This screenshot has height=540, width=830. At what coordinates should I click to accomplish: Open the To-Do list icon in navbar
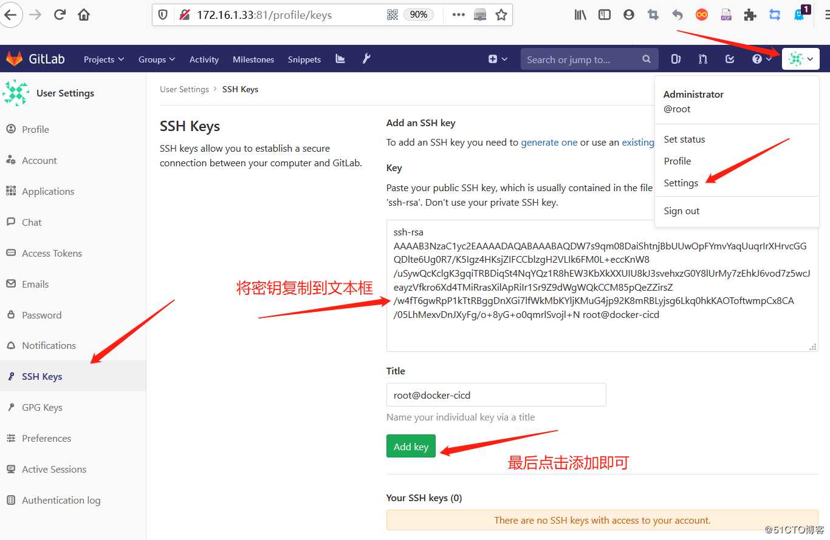coord(730,59)
